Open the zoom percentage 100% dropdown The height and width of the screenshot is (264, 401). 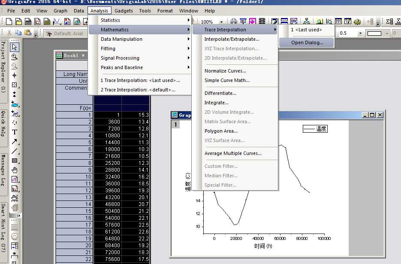click(x=221, y=22)
